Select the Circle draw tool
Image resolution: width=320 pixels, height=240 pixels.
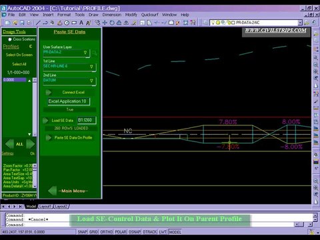[67, 23]
